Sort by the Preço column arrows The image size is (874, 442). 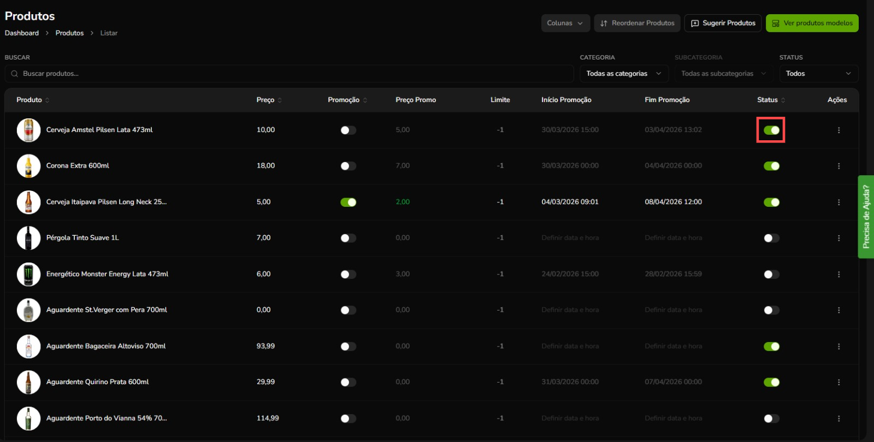pyautogui.click(x=280, y=100)
